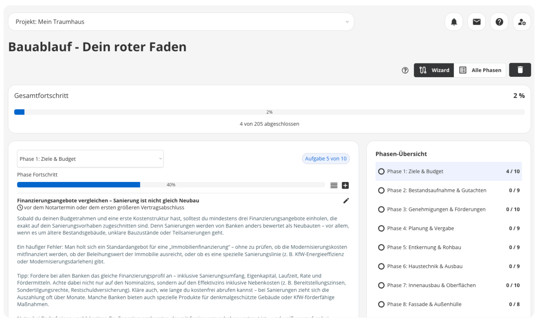This screenshot has height=323, width=538.
Task: Open the task list lines icon
Action: point(334,186)
